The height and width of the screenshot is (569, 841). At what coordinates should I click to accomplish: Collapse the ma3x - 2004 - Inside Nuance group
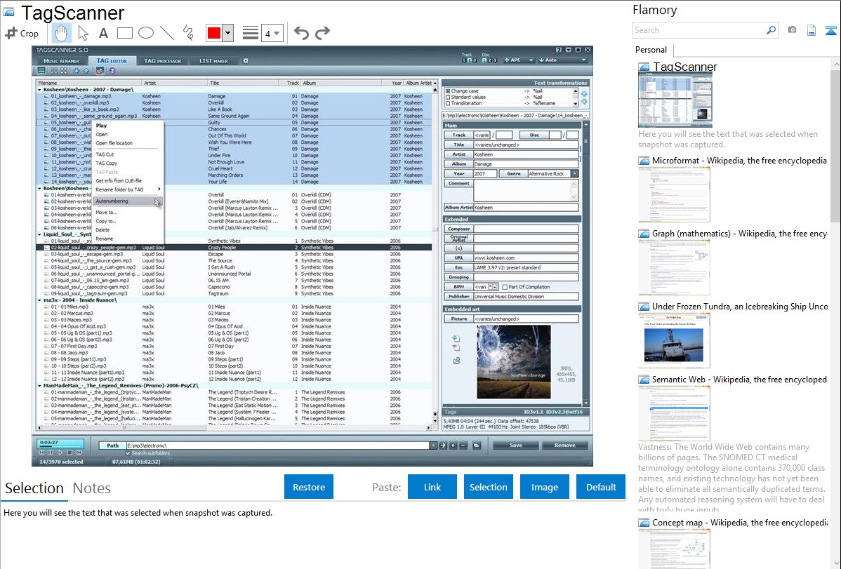tap(40, 300)
